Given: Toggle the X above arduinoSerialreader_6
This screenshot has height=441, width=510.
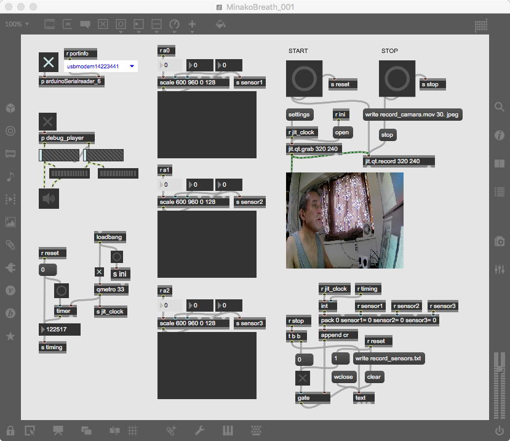Looking at the screenshot, I should click(x=49, y=62).
